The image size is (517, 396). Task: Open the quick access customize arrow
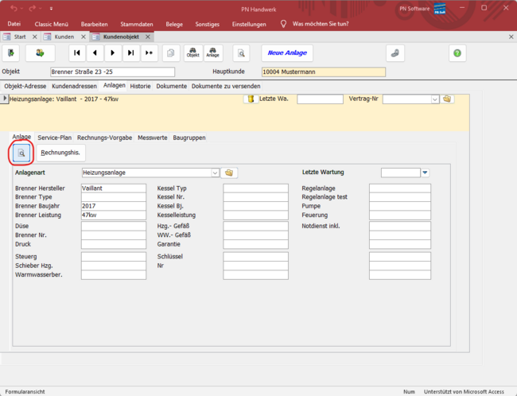click(x=51, y=9)
